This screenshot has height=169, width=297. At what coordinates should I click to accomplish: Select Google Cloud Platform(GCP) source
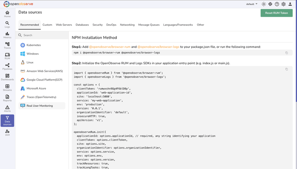(x=42, y=80)
